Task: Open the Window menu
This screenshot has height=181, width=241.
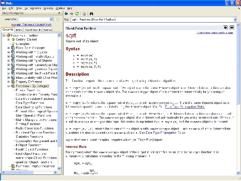Action: [x=60, y=8]
